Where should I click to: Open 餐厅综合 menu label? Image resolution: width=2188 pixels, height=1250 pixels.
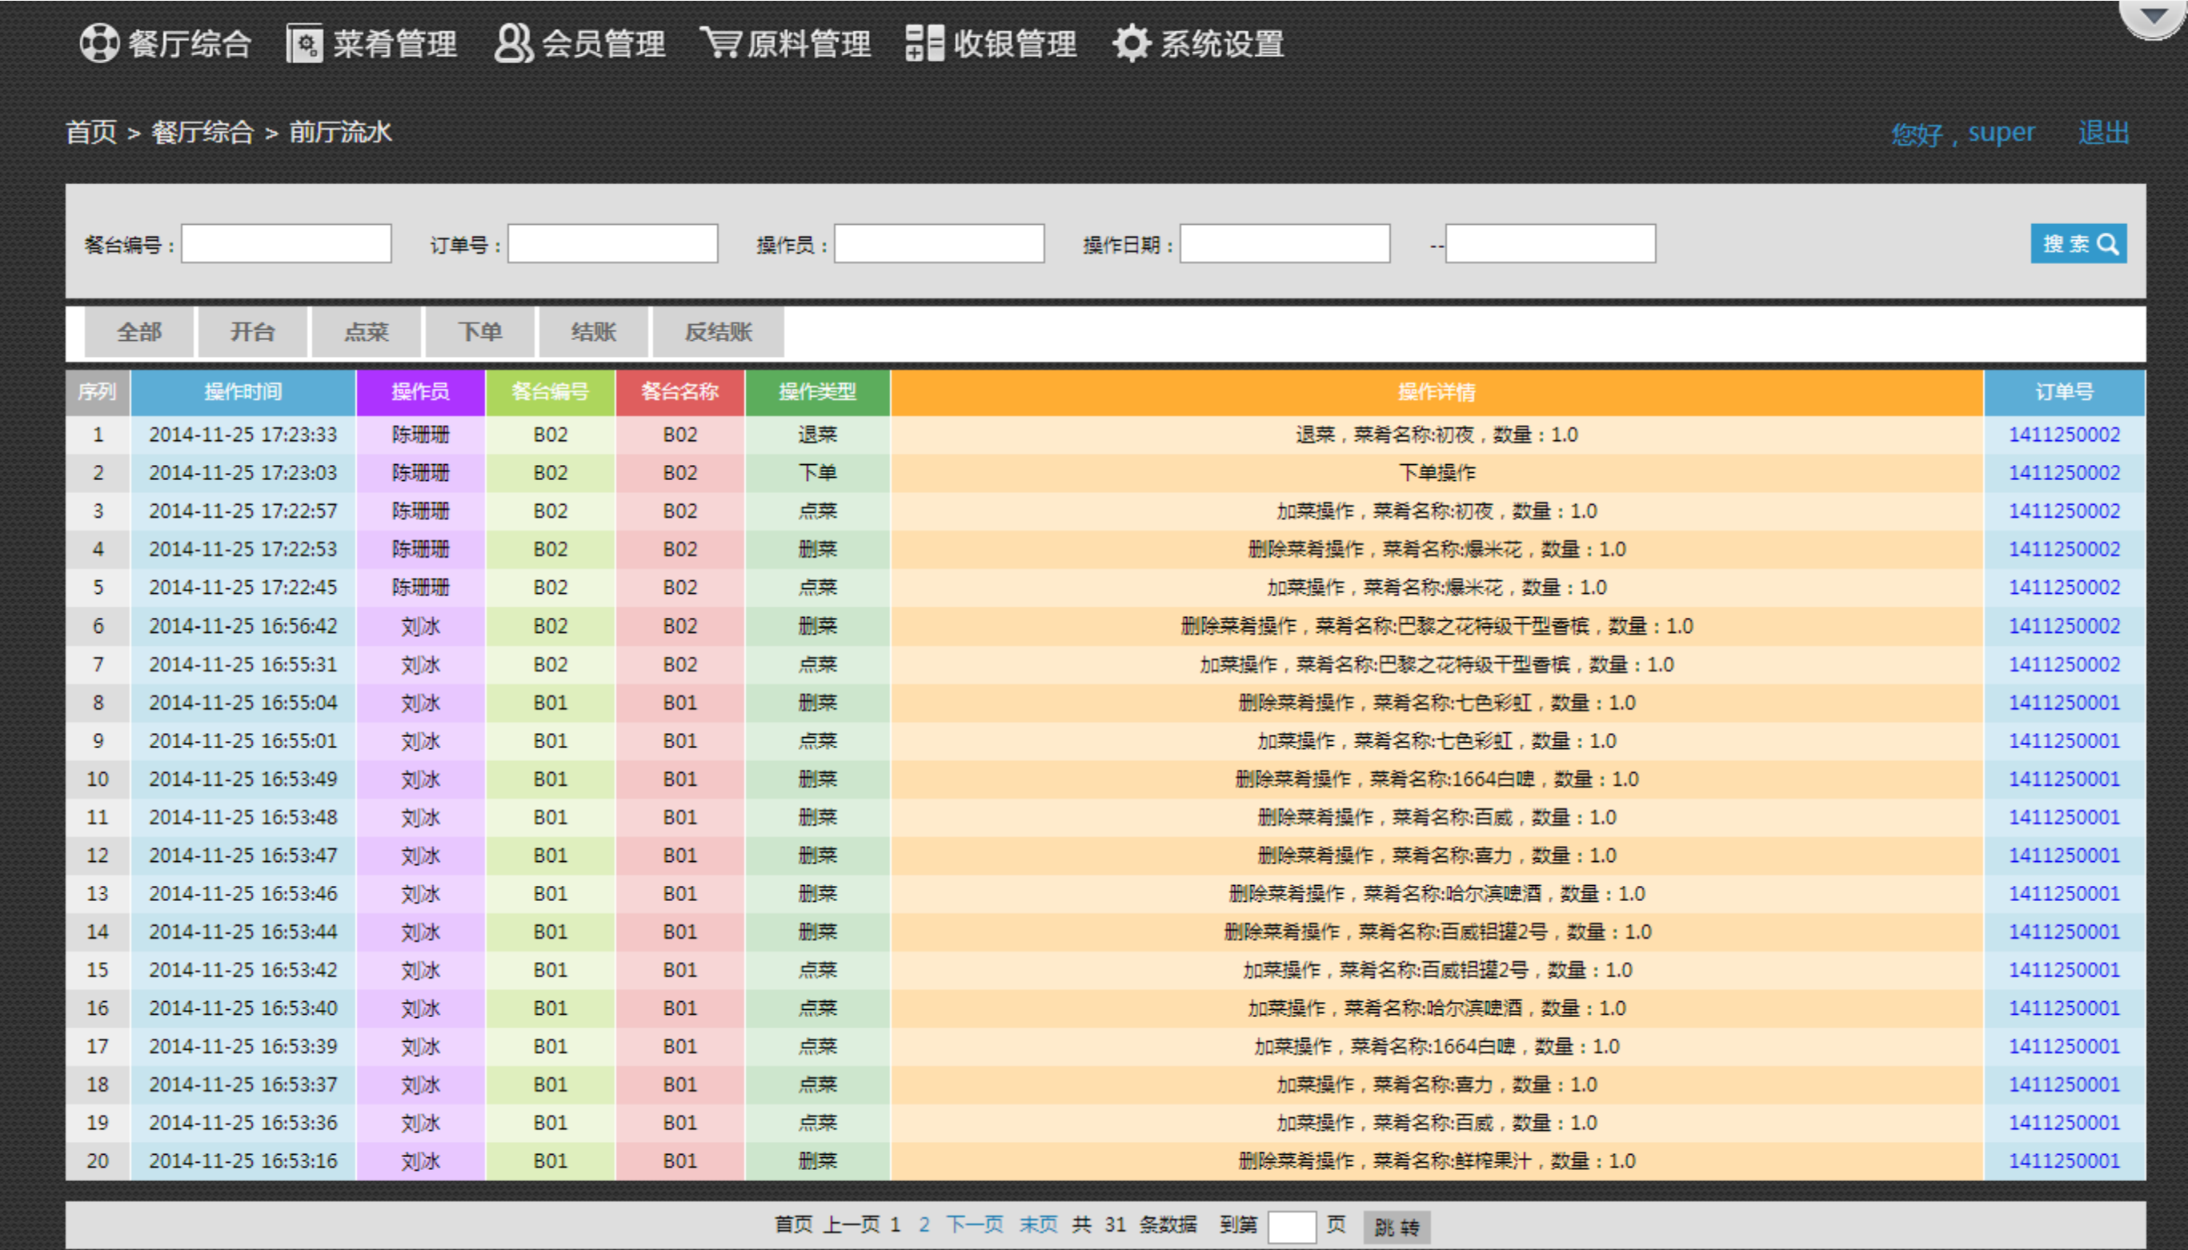[190, 44]
